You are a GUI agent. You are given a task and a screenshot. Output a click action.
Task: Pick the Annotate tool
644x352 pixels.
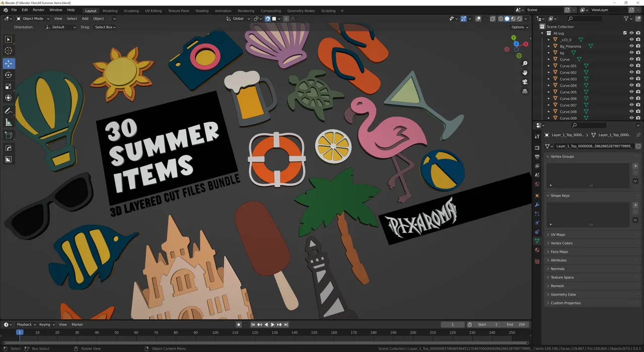pyautogui.click(x=9, y=111)
